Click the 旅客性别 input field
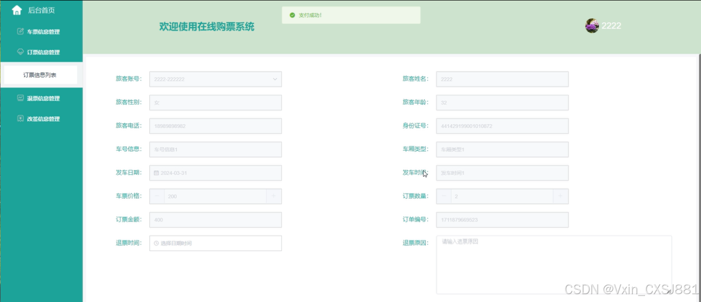The width and height of the screenshot is (701, 302). click(216, 103)
